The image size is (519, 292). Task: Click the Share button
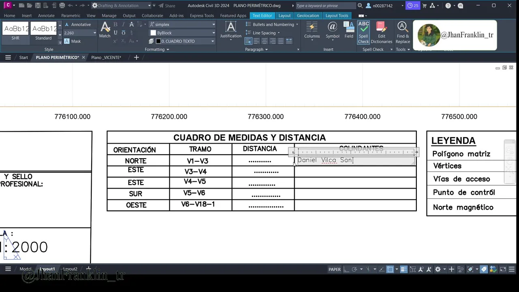point(167,6)
